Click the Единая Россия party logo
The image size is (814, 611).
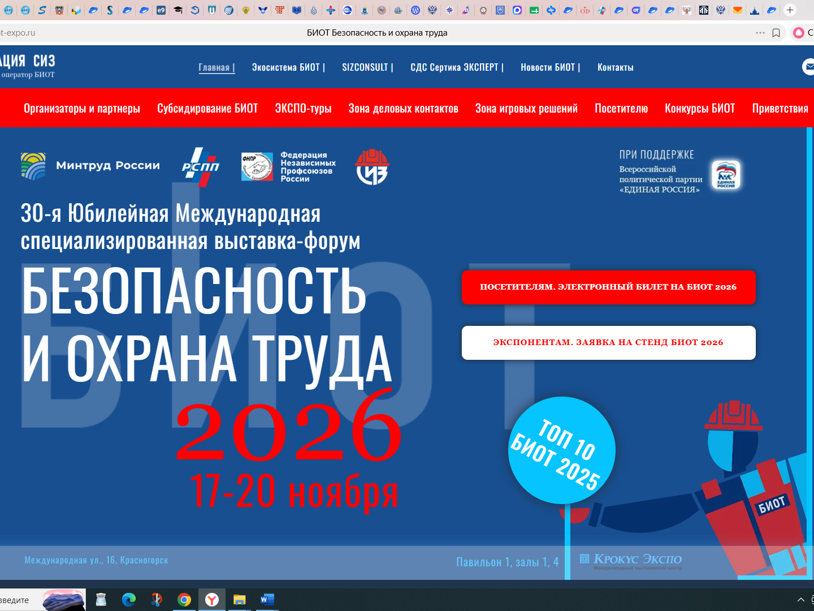(726, 175)
